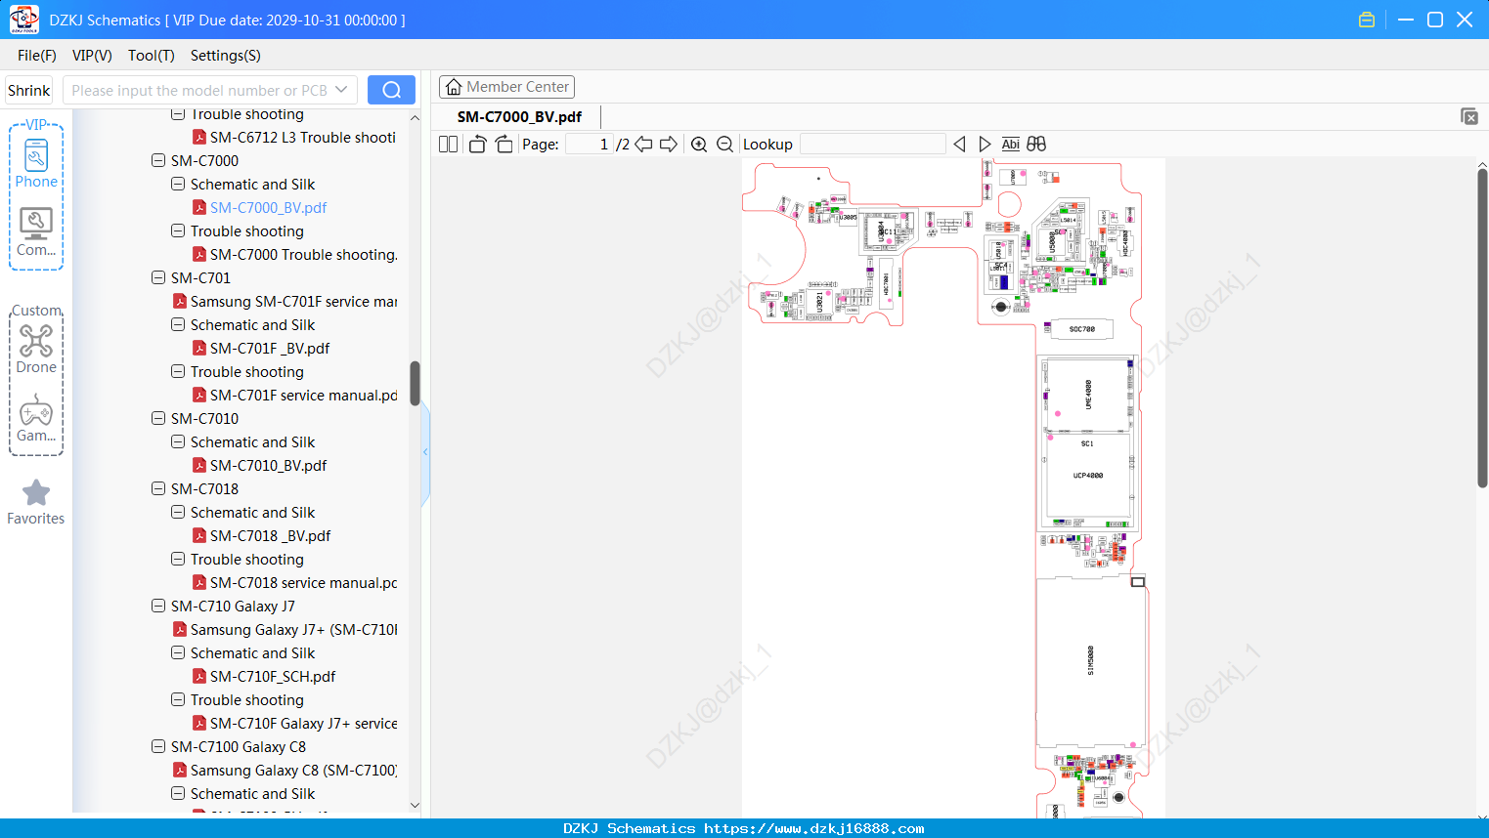Click the tree panel vertical scrollbar thumb
1489x838 pixels.
point(415,383)
